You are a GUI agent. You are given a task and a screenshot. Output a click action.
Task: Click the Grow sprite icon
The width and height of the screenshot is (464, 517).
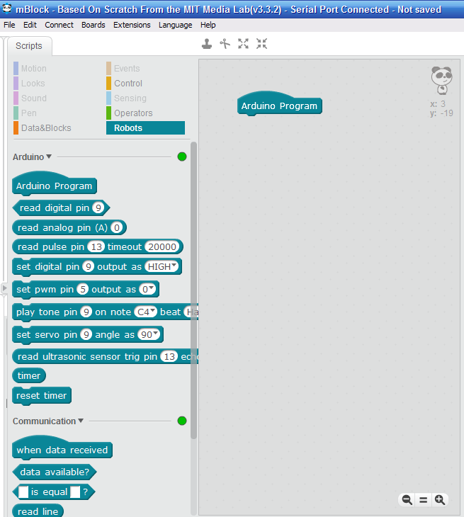pyautogui.click(x=244, y=43)
